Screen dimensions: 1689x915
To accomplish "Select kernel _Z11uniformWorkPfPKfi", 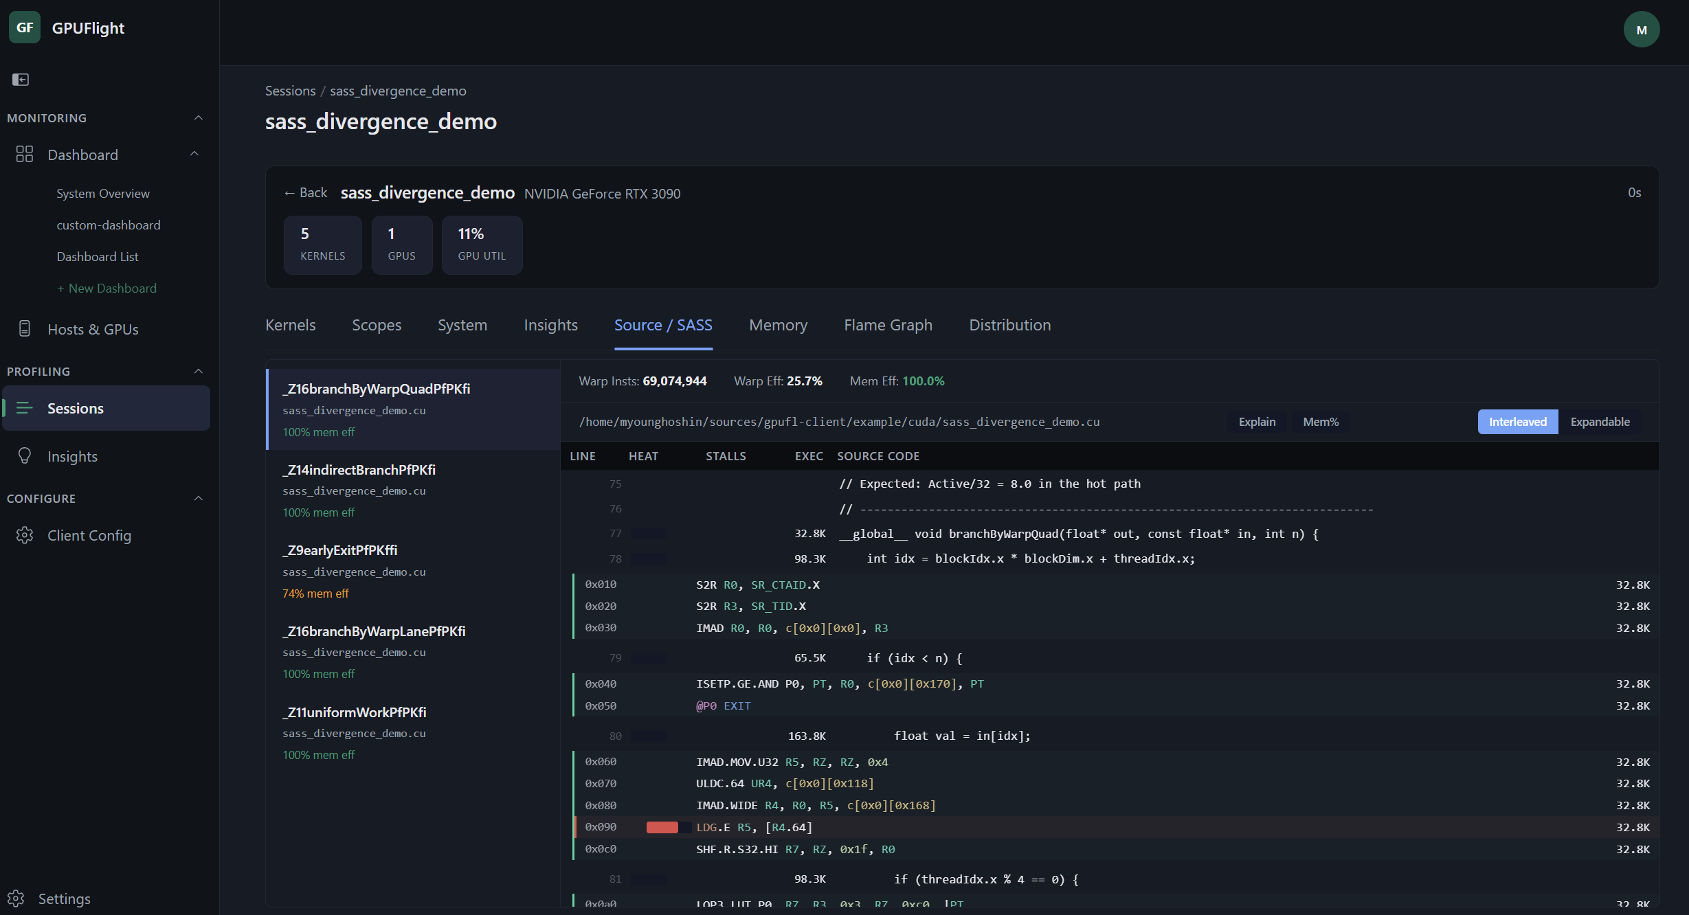I will tap(414, 733).
